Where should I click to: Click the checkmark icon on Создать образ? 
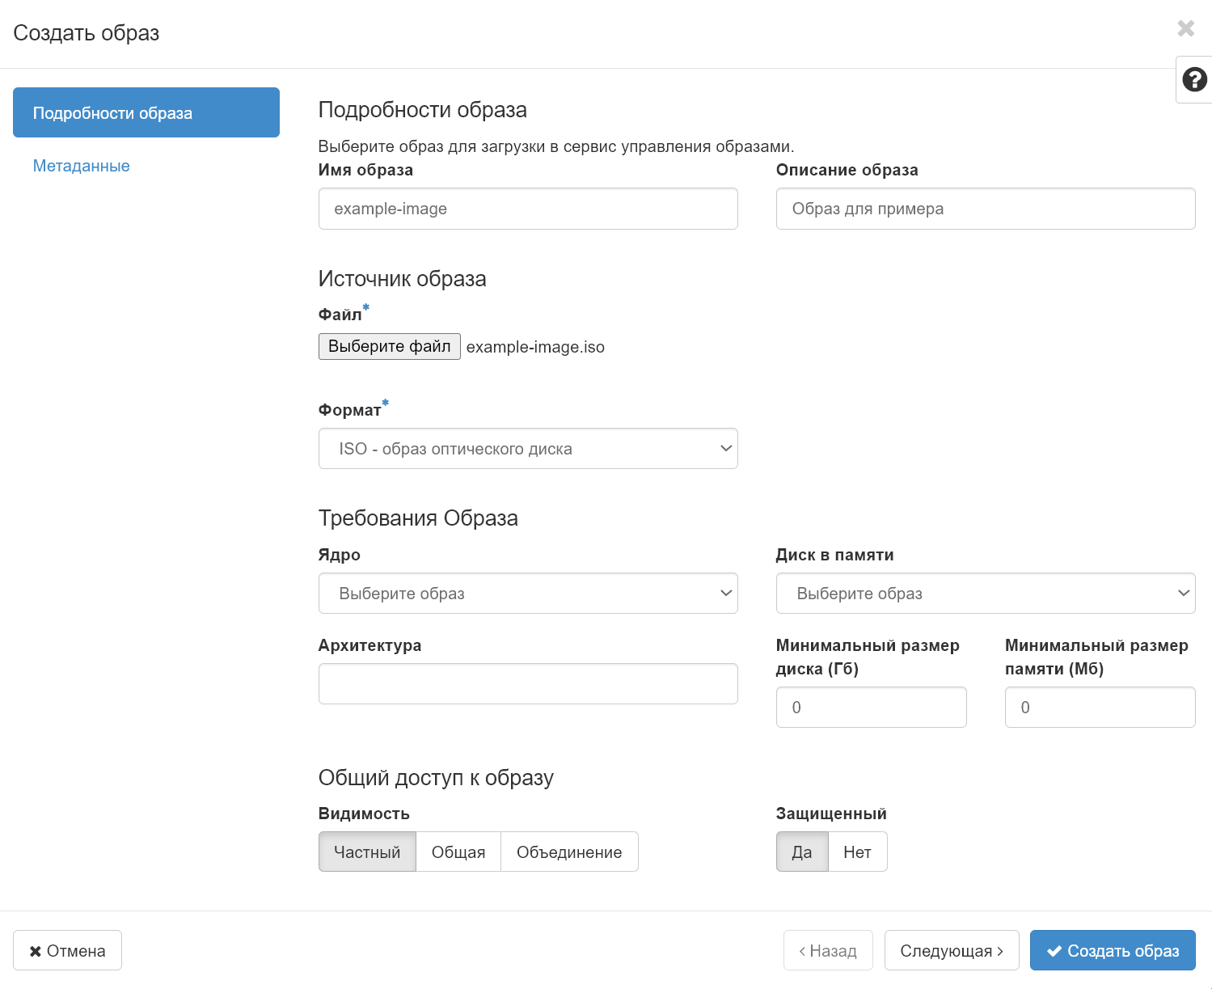1054,951
